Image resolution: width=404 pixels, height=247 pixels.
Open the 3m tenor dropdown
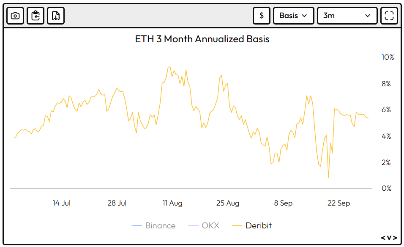347,16
